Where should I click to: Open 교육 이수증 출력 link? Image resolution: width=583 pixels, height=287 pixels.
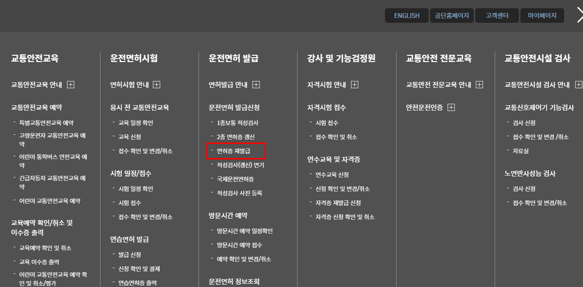tap(39, 262)
